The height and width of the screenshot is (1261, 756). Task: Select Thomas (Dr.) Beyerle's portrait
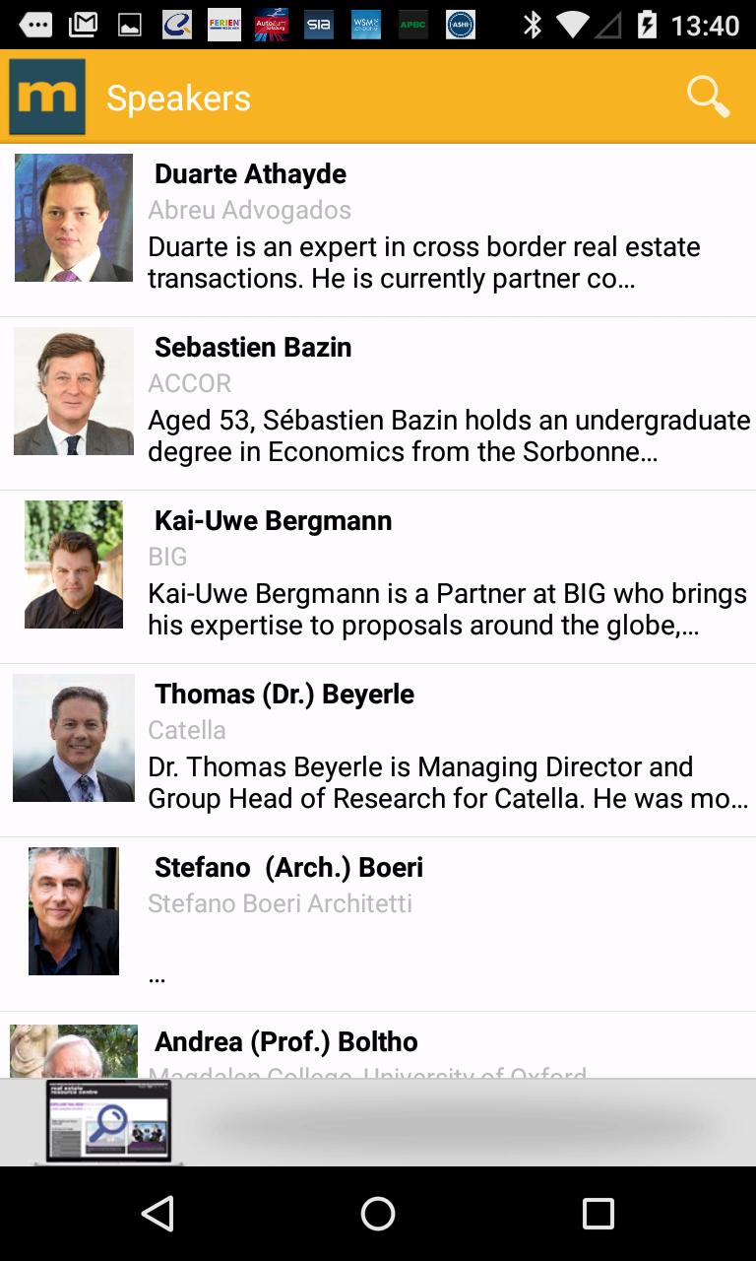[74, 738]
